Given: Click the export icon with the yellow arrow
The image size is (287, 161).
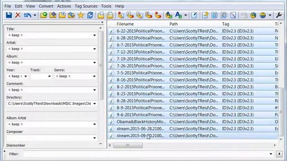Looking at the screenshot, I should 205,15.
